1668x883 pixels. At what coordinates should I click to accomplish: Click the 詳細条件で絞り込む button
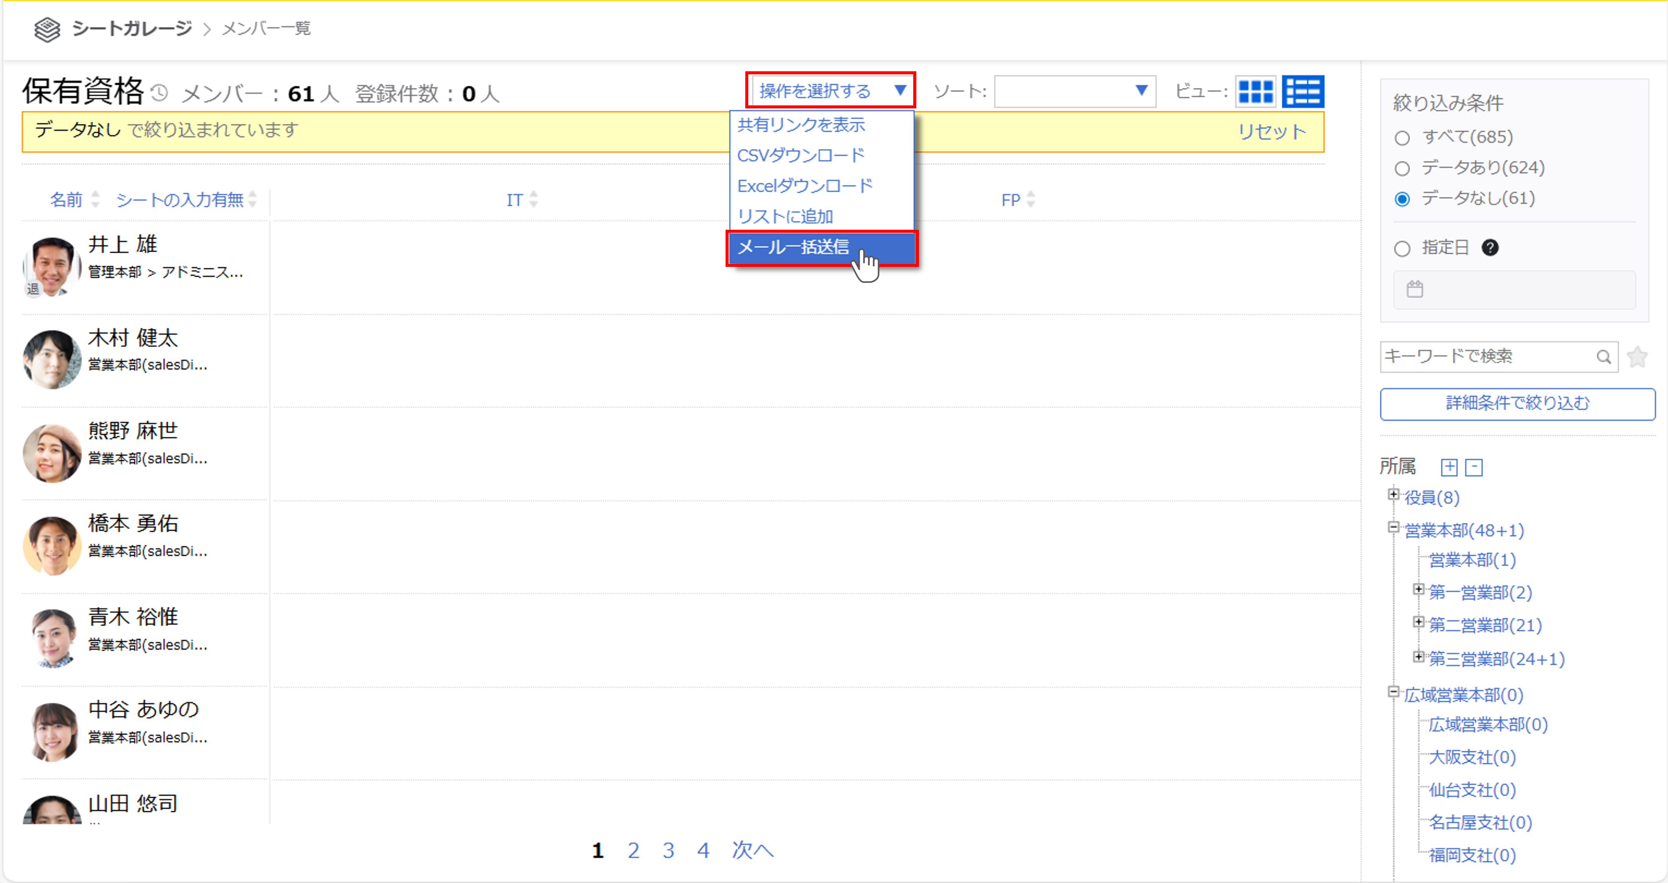click(1516, 404)
